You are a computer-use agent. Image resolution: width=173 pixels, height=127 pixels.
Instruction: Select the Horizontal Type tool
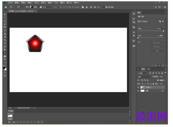5,43
